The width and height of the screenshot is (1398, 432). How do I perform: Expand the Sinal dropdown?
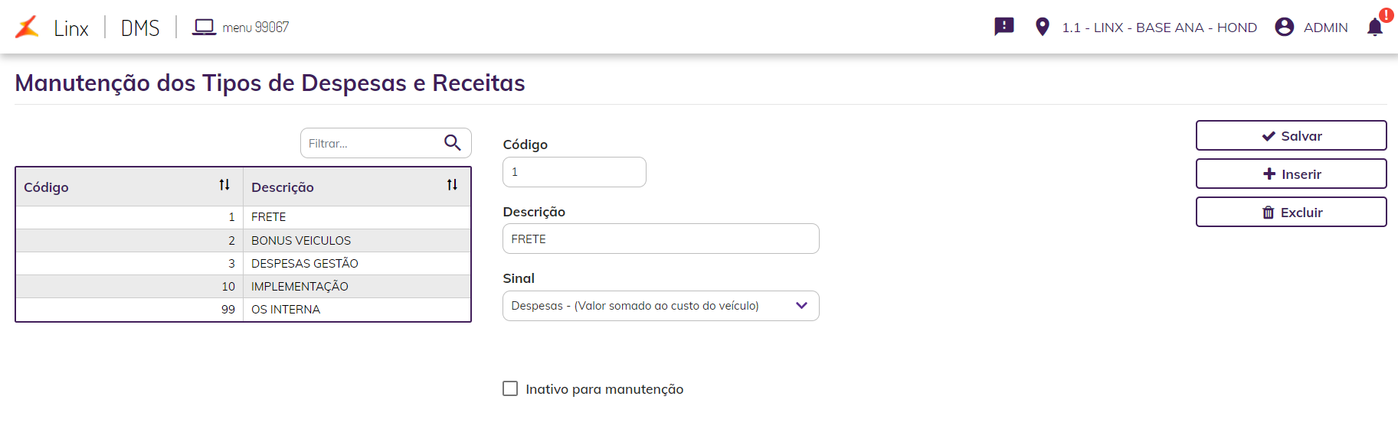point(801,306)
